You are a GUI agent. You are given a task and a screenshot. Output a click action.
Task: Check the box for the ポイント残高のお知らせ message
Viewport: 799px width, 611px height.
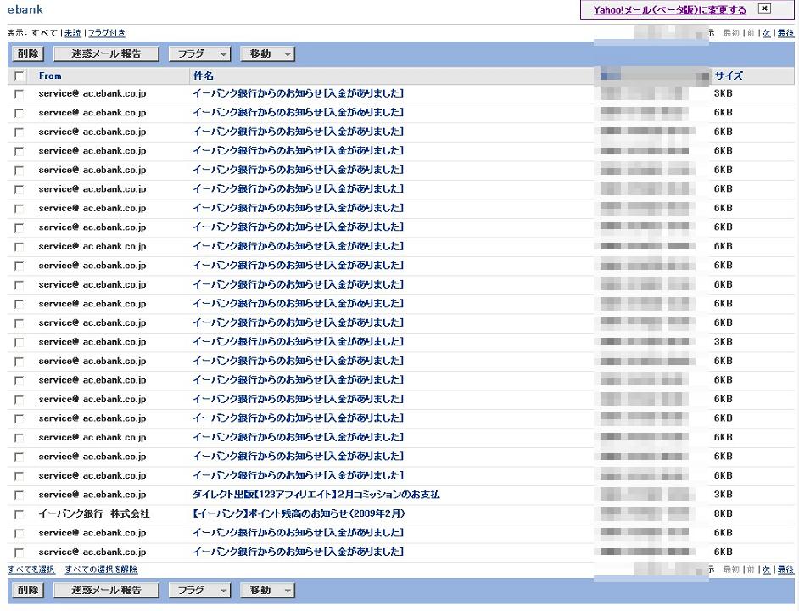pyautogui.click(x=20, y=514)
